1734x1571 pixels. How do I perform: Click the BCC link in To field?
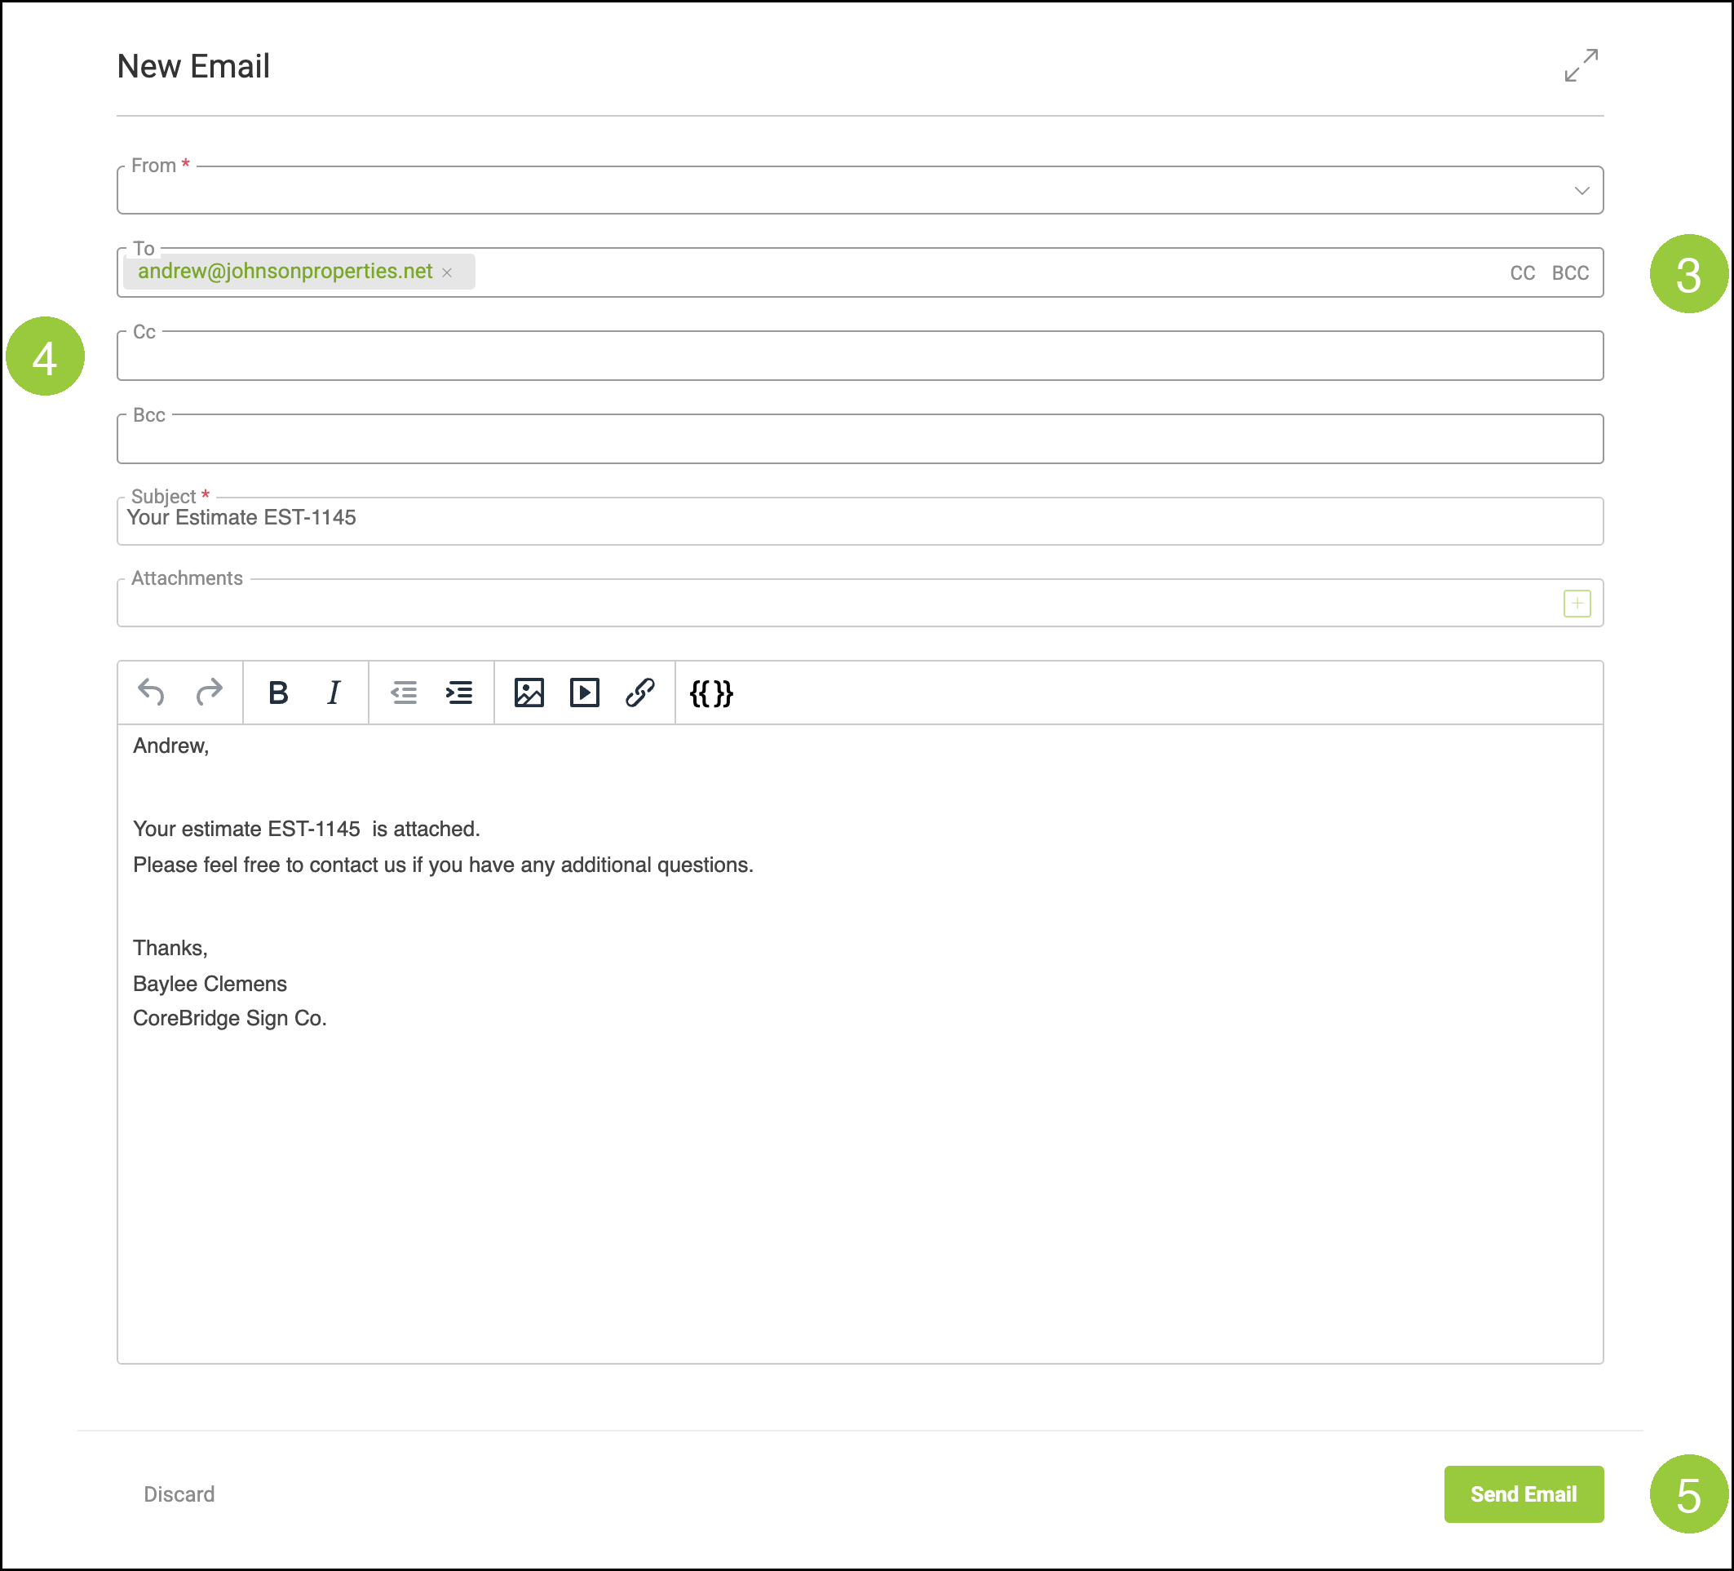(1570, 272)
